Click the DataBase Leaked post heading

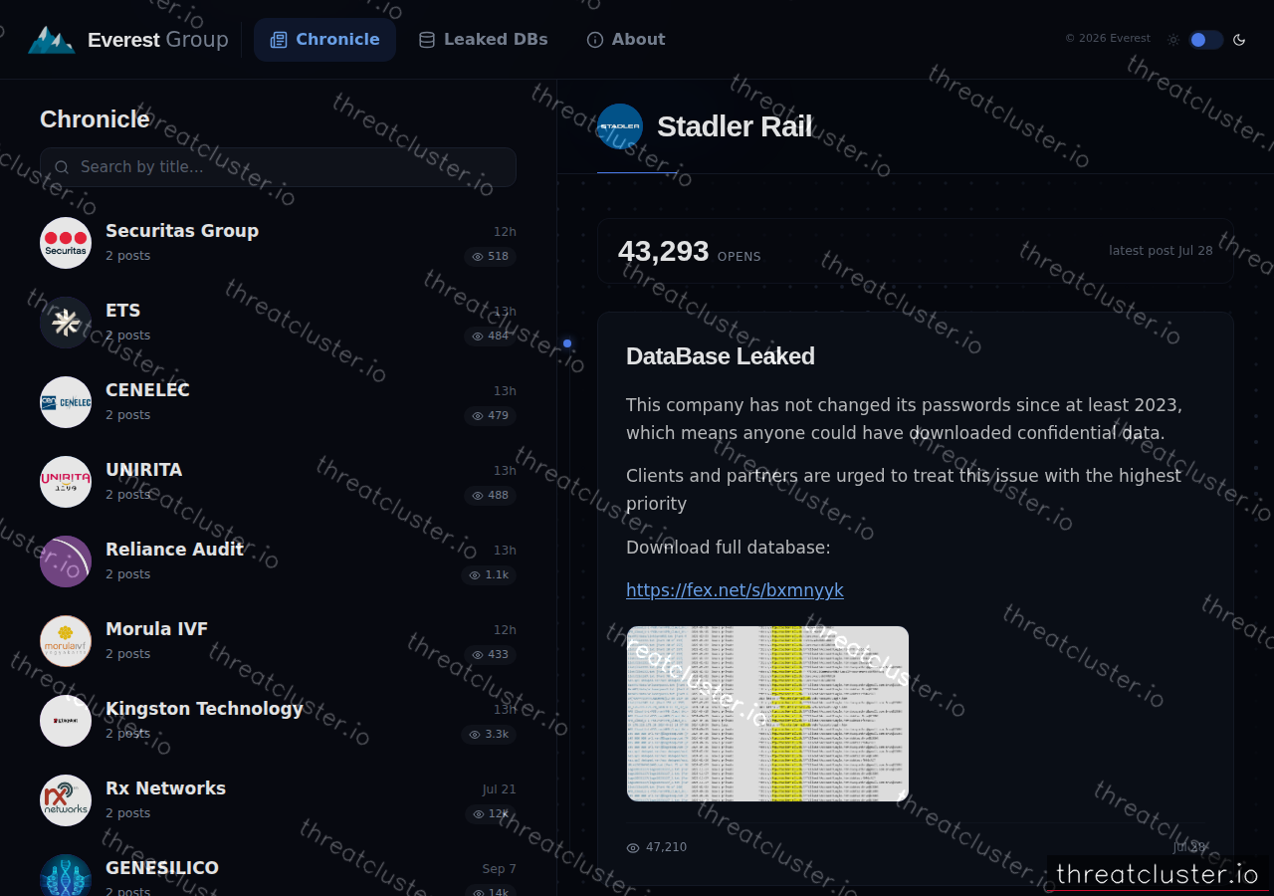[x=721, y=356]
